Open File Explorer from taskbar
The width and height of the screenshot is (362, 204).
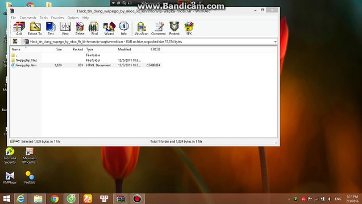click(x=38, y=199)
